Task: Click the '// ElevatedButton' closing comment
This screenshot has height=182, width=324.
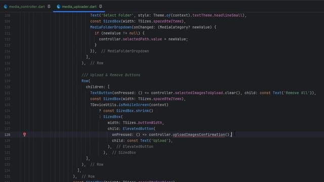Action: tap(135, 147)
